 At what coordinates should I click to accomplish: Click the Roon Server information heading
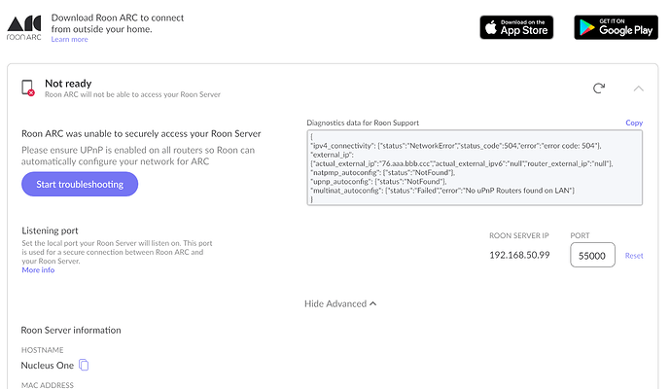[x=71, y=330]
